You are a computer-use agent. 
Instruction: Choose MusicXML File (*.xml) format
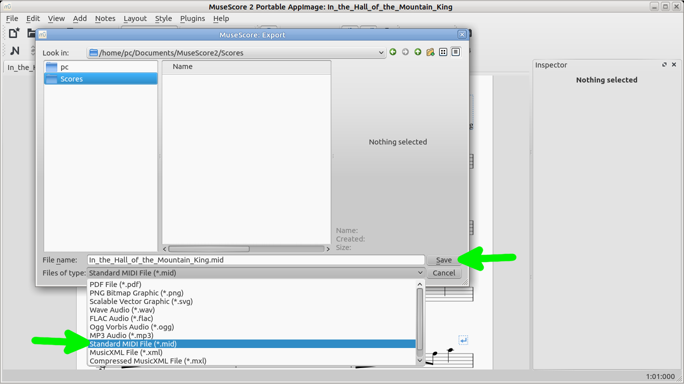(251, 352)
